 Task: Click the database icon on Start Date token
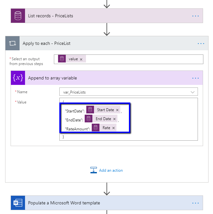point(90,110)
